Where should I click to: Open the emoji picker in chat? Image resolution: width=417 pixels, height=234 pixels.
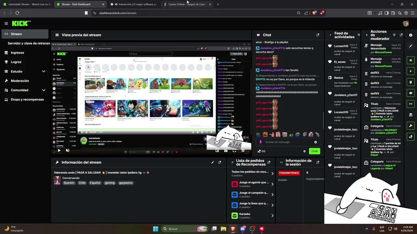click(315, 142)
